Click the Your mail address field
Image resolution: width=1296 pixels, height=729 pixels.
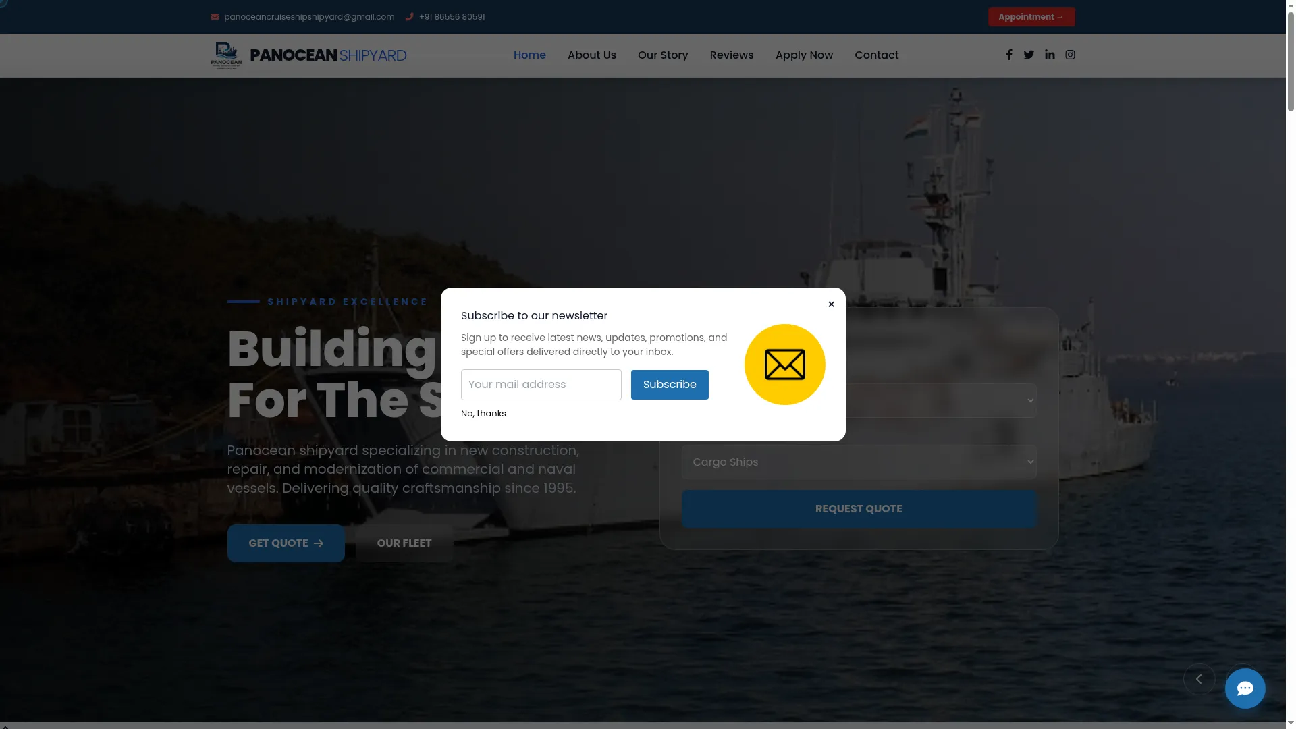pos(541,385)
